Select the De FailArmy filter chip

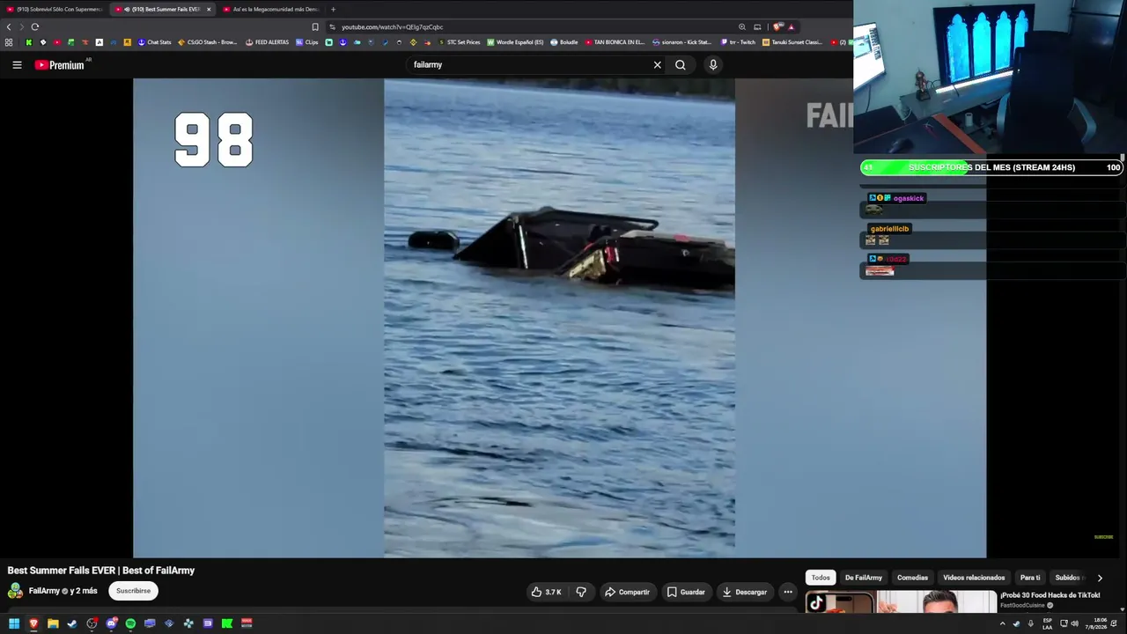pos(864,578)
